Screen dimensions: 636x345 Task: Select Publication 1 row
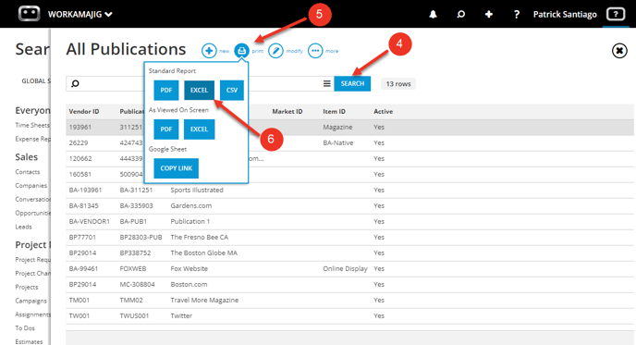[x=349, y=222]
